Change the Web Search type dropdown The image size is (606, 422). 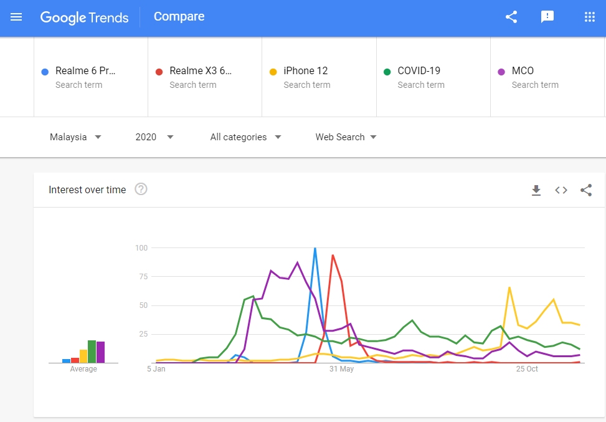(346, 137)
